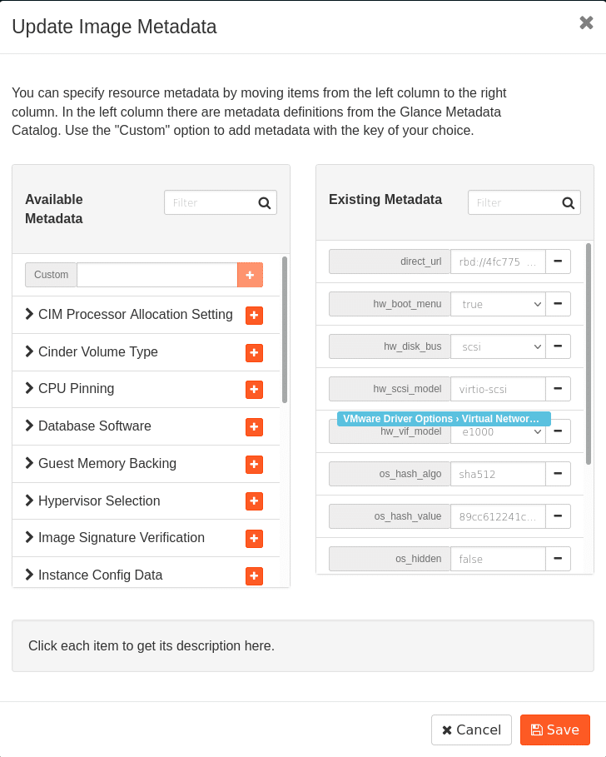Click plus button for Cinder Volume Type
Viewport: 606px width, 757px height.
click(254, 352)
